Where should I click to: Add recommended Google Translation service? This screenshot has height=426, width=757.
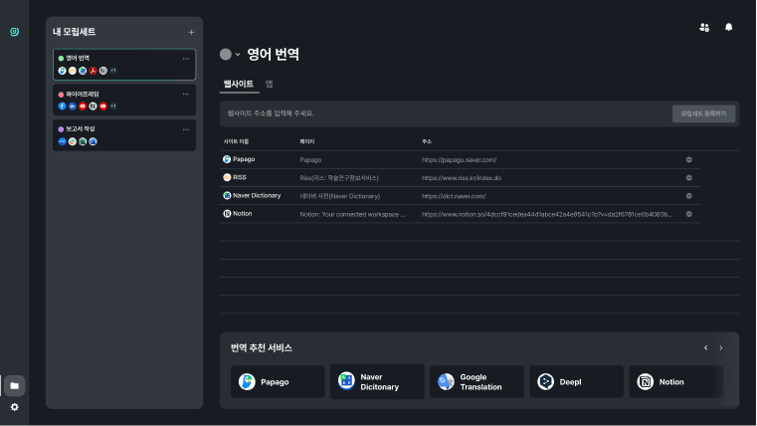click(477, 381)
